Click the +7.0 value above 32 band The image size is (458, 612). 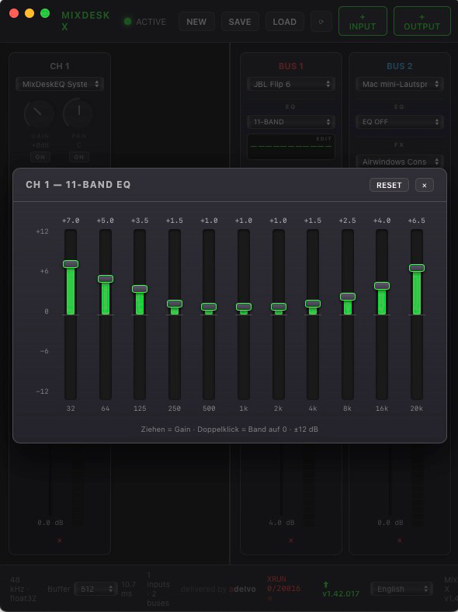71,221
